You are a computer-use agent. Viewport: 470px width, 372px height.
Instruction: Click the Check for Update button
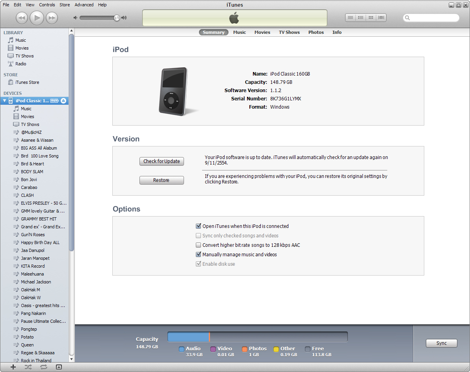[162, 161]
